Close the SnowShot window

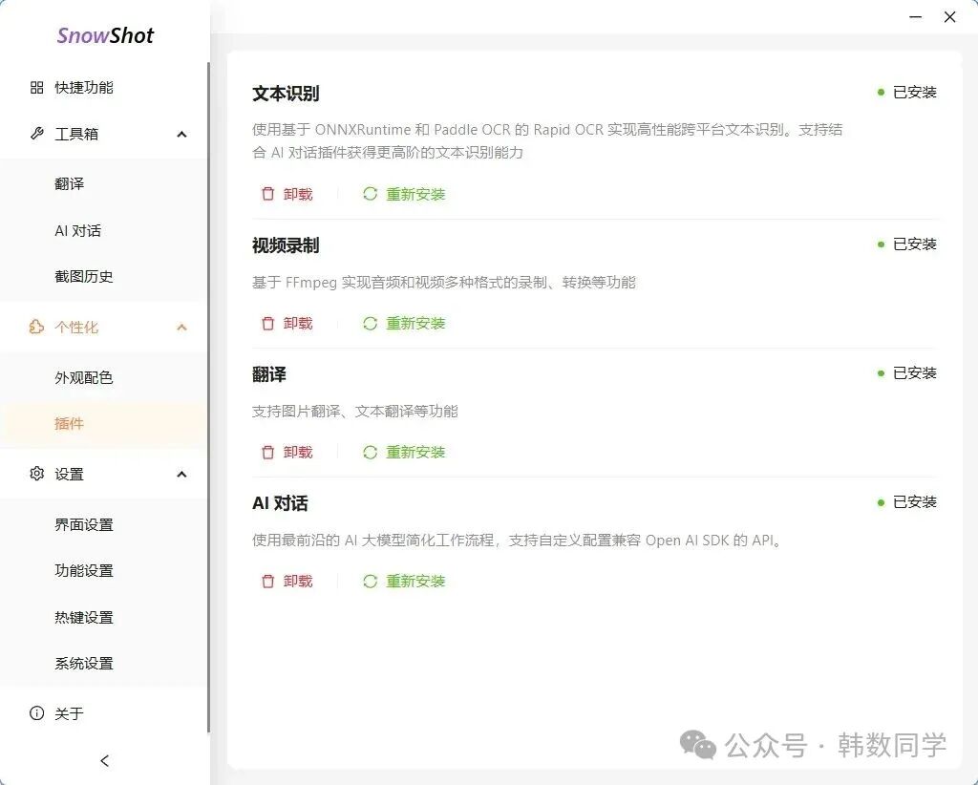950,17
